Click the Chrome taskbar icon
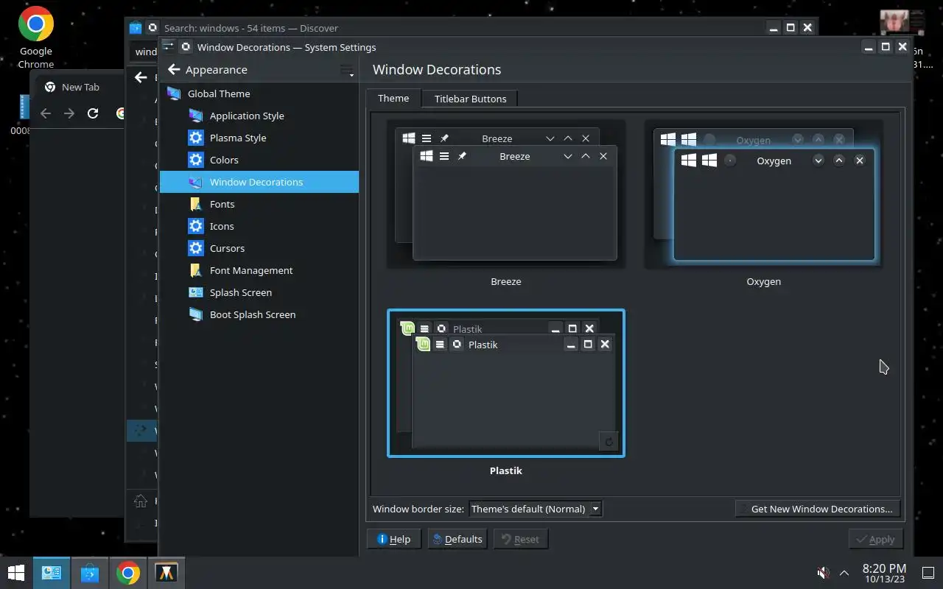Image resolution: width=943 pixels, height=589 pixels. click(x=128, y=573)
